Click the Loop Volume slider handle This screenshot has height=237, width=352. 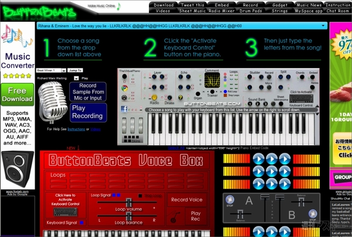pos(128,202)
